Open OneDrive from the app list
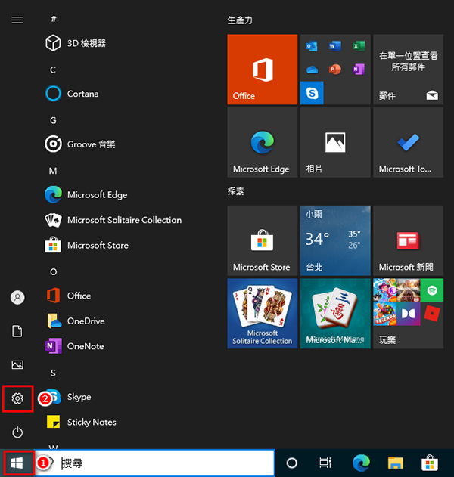 [75, 321]
